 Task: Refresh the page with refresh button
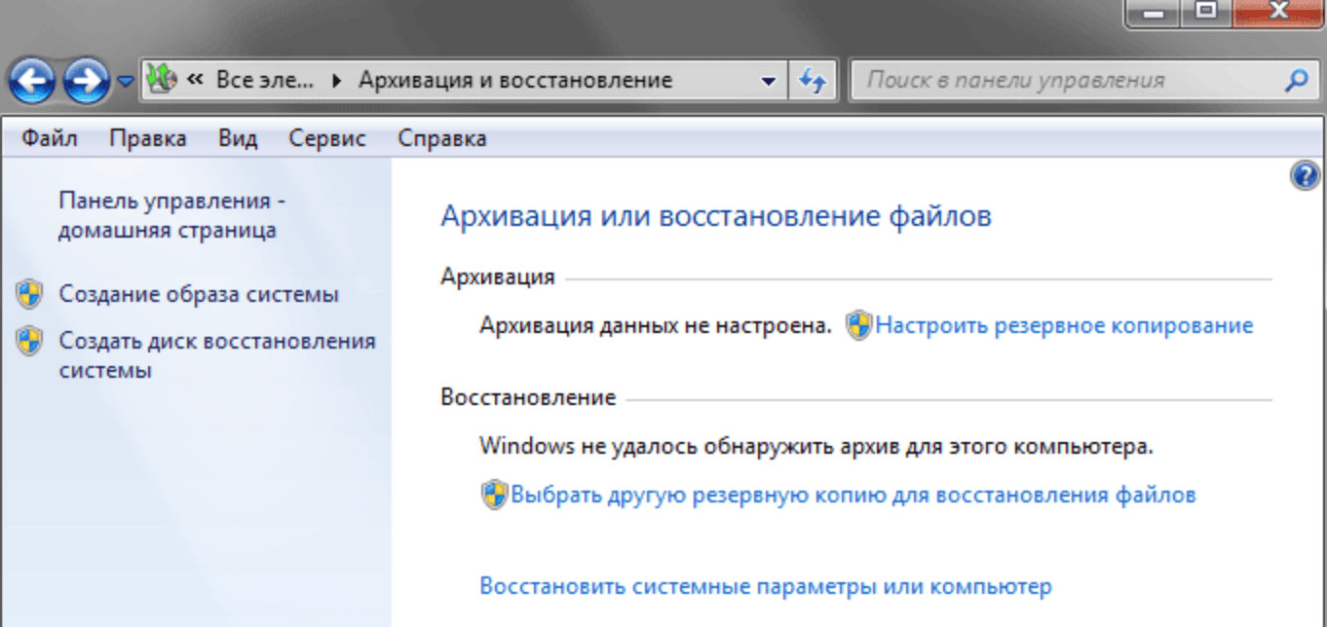point(813,81)
